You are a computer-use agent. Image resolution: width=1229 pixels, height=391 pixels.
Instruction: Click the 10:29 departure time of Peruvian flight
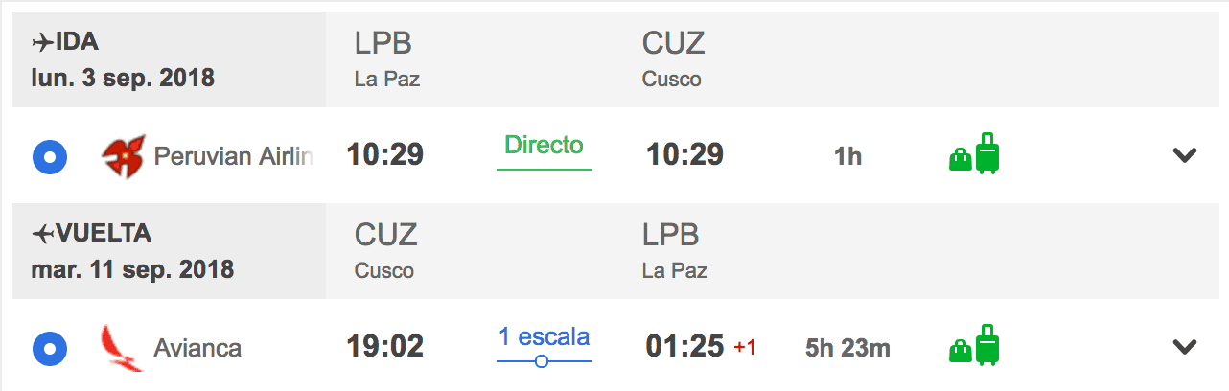point(384,155)
